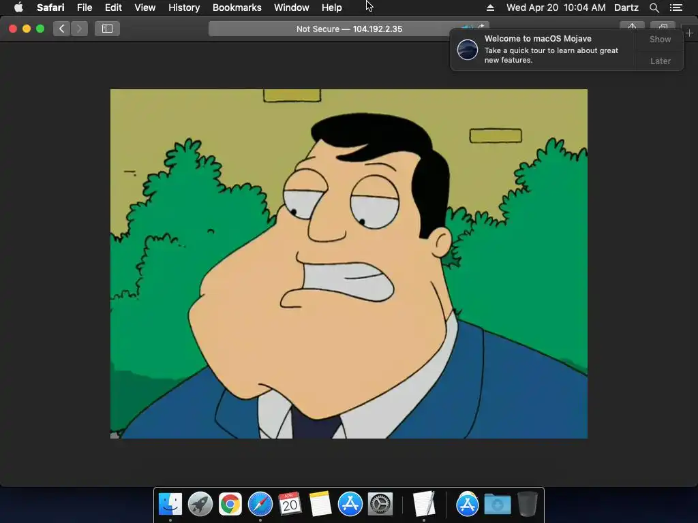Screen dimensions: 698x523
Task: Open the Trash in the Dock
Action: [x=527, y=504]
